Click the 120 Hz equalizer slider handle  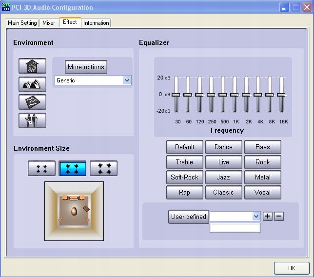[x=199, y=95]
